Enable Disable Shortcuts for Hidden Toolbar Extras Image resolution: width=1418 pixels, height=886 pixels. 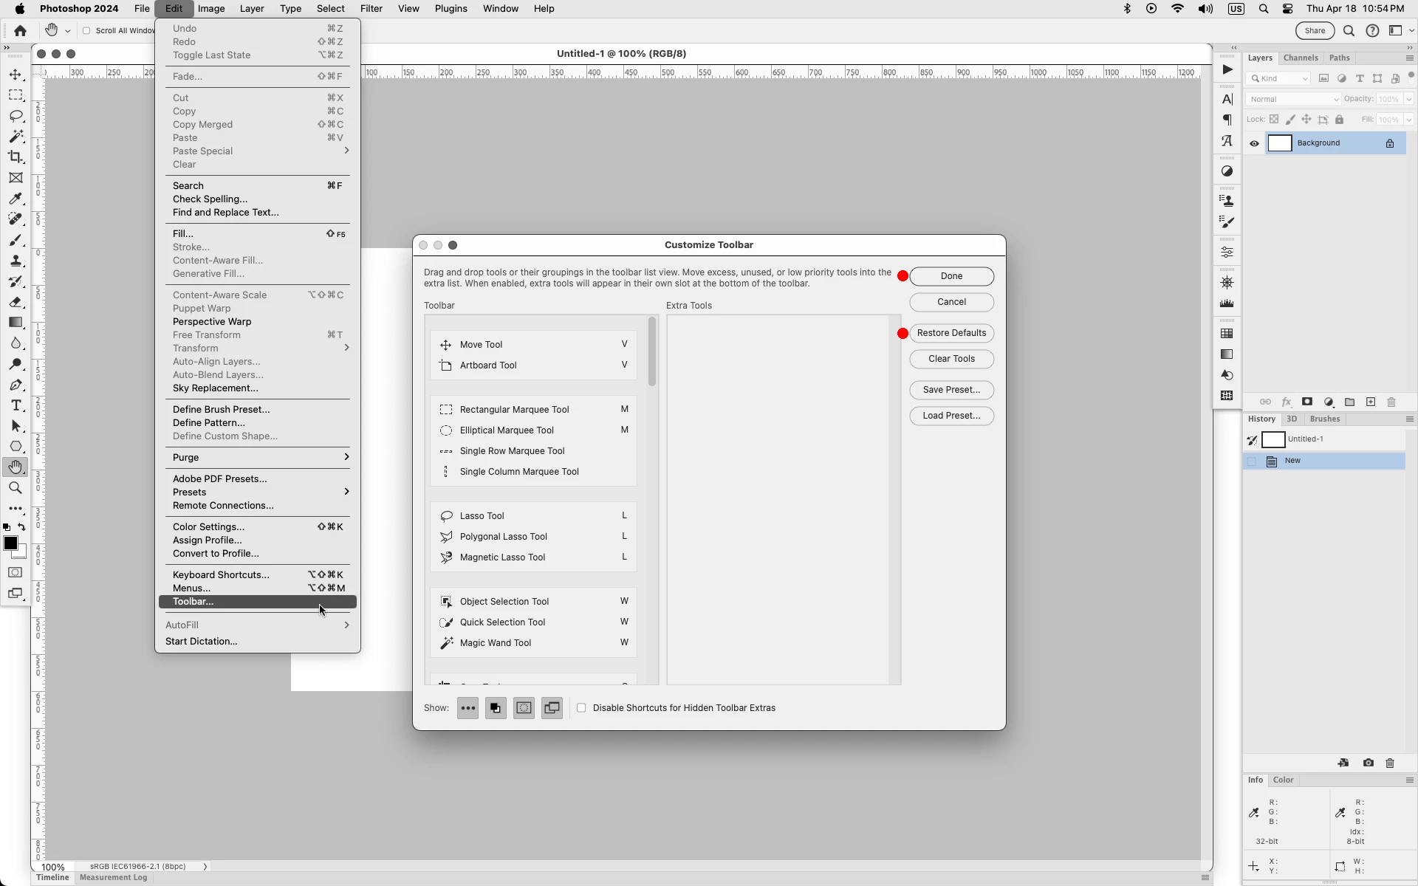point(582,708)
